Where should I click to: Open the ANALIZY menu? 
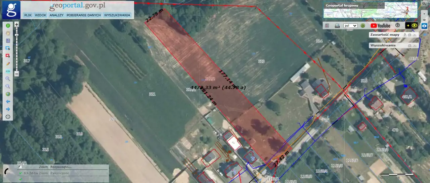click(x=56, y=15)
